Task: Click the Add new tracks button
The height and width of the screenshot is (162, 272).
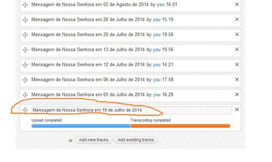Action: [x=93, y=140]
